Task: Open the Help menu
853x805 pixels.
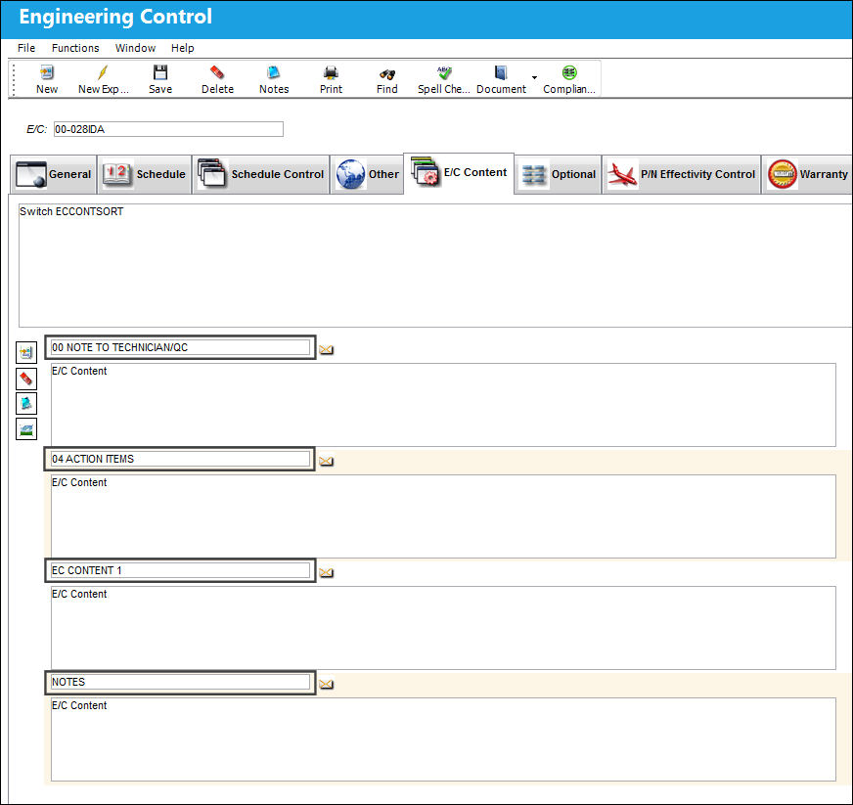Action: point(182,48)
